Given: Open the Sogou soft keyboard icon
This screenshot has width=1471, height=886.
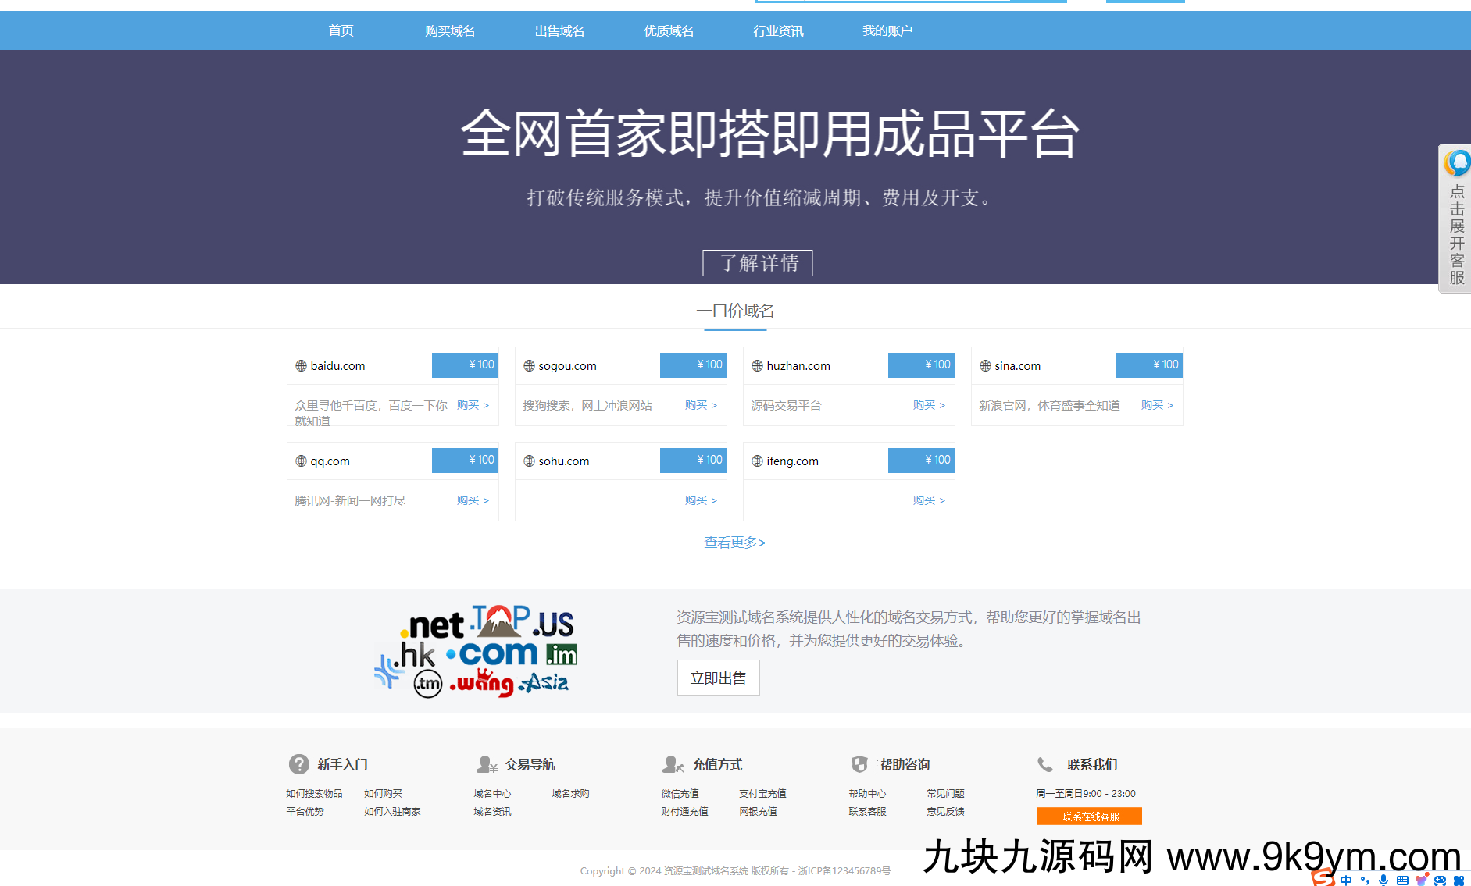Looking at the screenshot, I should [1402, 880].
